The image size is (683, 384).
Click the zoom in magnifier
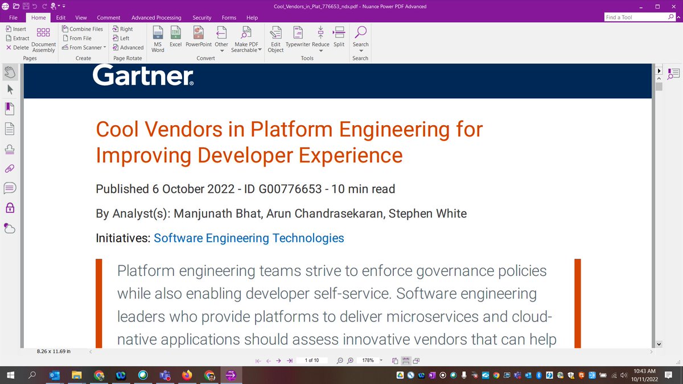click(x=350, y=361)
